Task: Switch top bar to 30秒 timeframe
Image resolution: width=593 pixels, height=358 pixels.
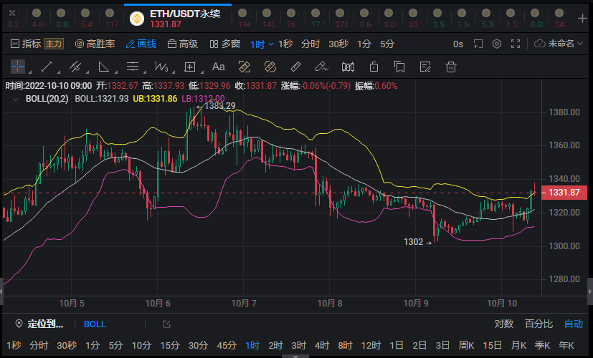Action: (x=338, y=44)
